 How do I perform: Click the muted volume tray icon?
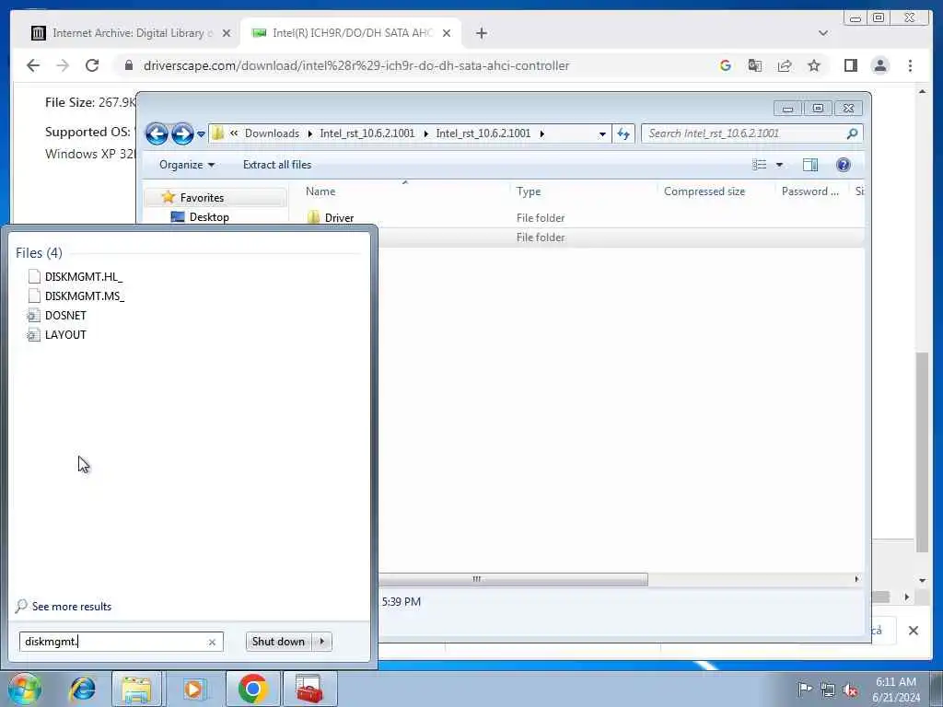click(850, 690)
